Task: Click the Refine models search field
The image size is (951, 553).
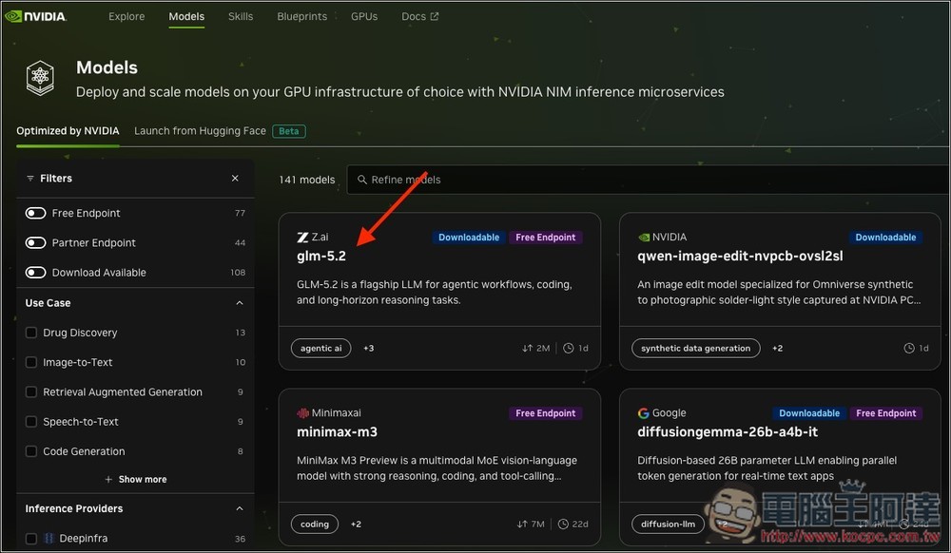Action: pos(647,180)
